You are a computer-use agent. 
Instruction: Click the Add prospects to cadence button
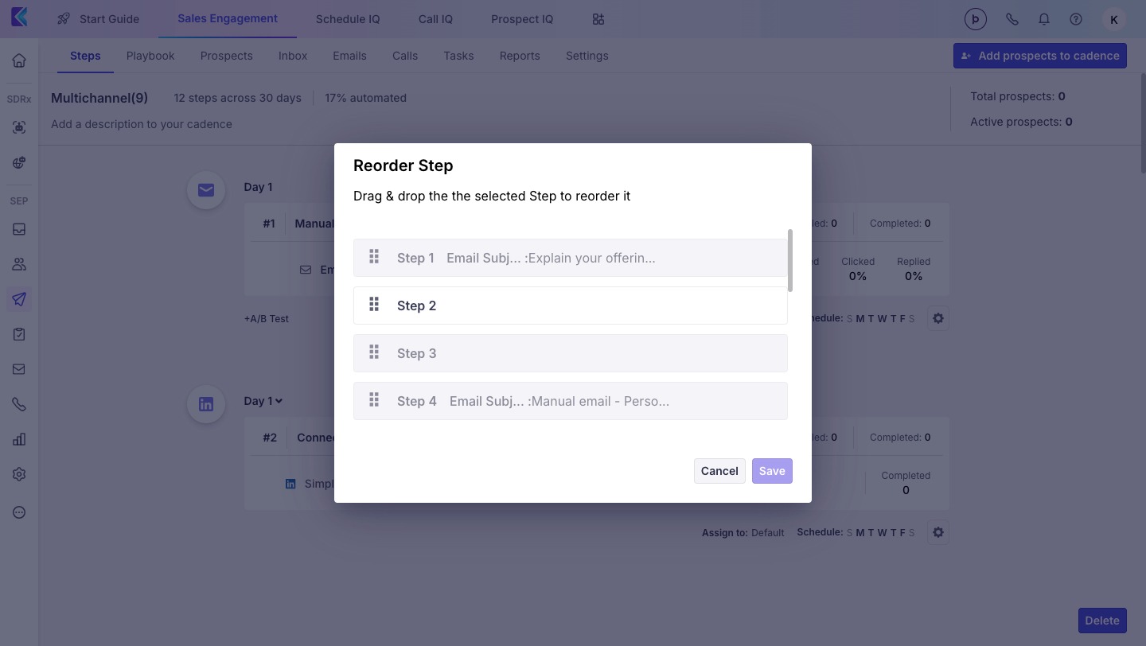click(1040, 56)
